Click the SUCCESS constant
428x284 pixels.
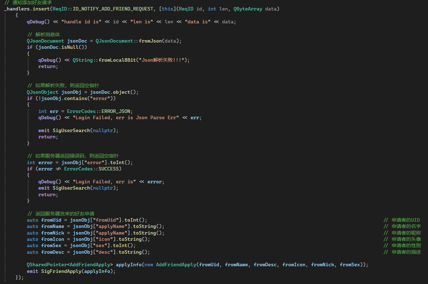point(109,169)
